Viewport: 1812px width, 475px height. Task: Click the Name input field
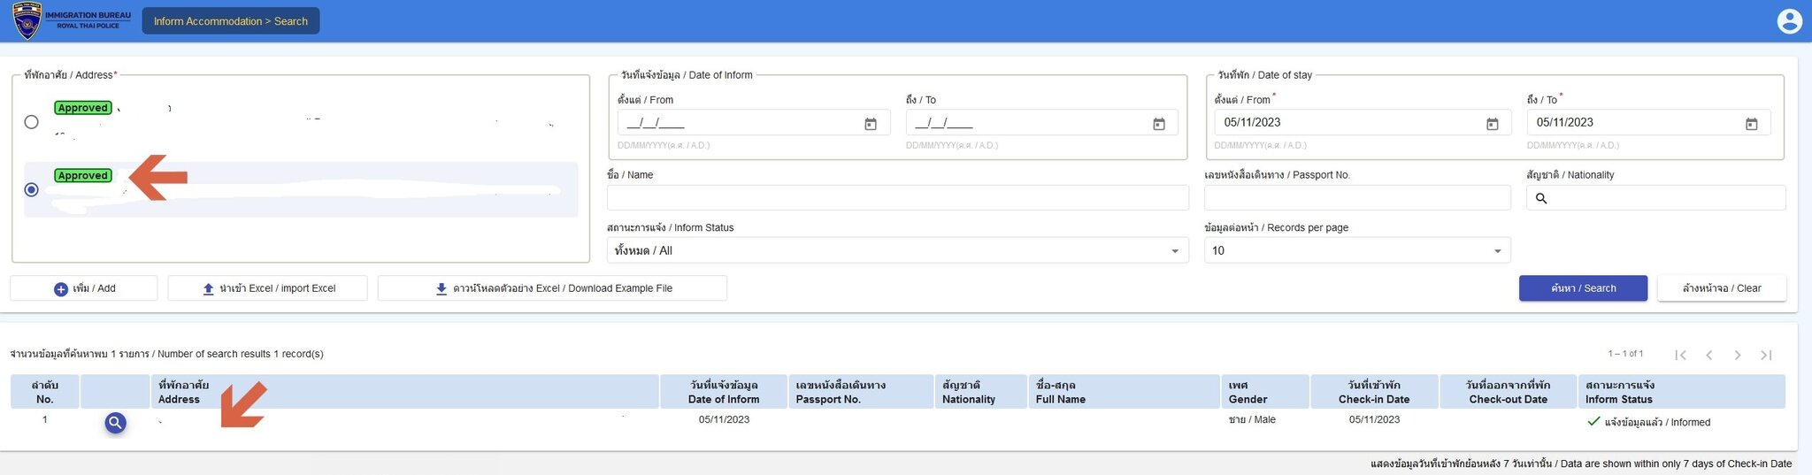(x=897, y=198)
